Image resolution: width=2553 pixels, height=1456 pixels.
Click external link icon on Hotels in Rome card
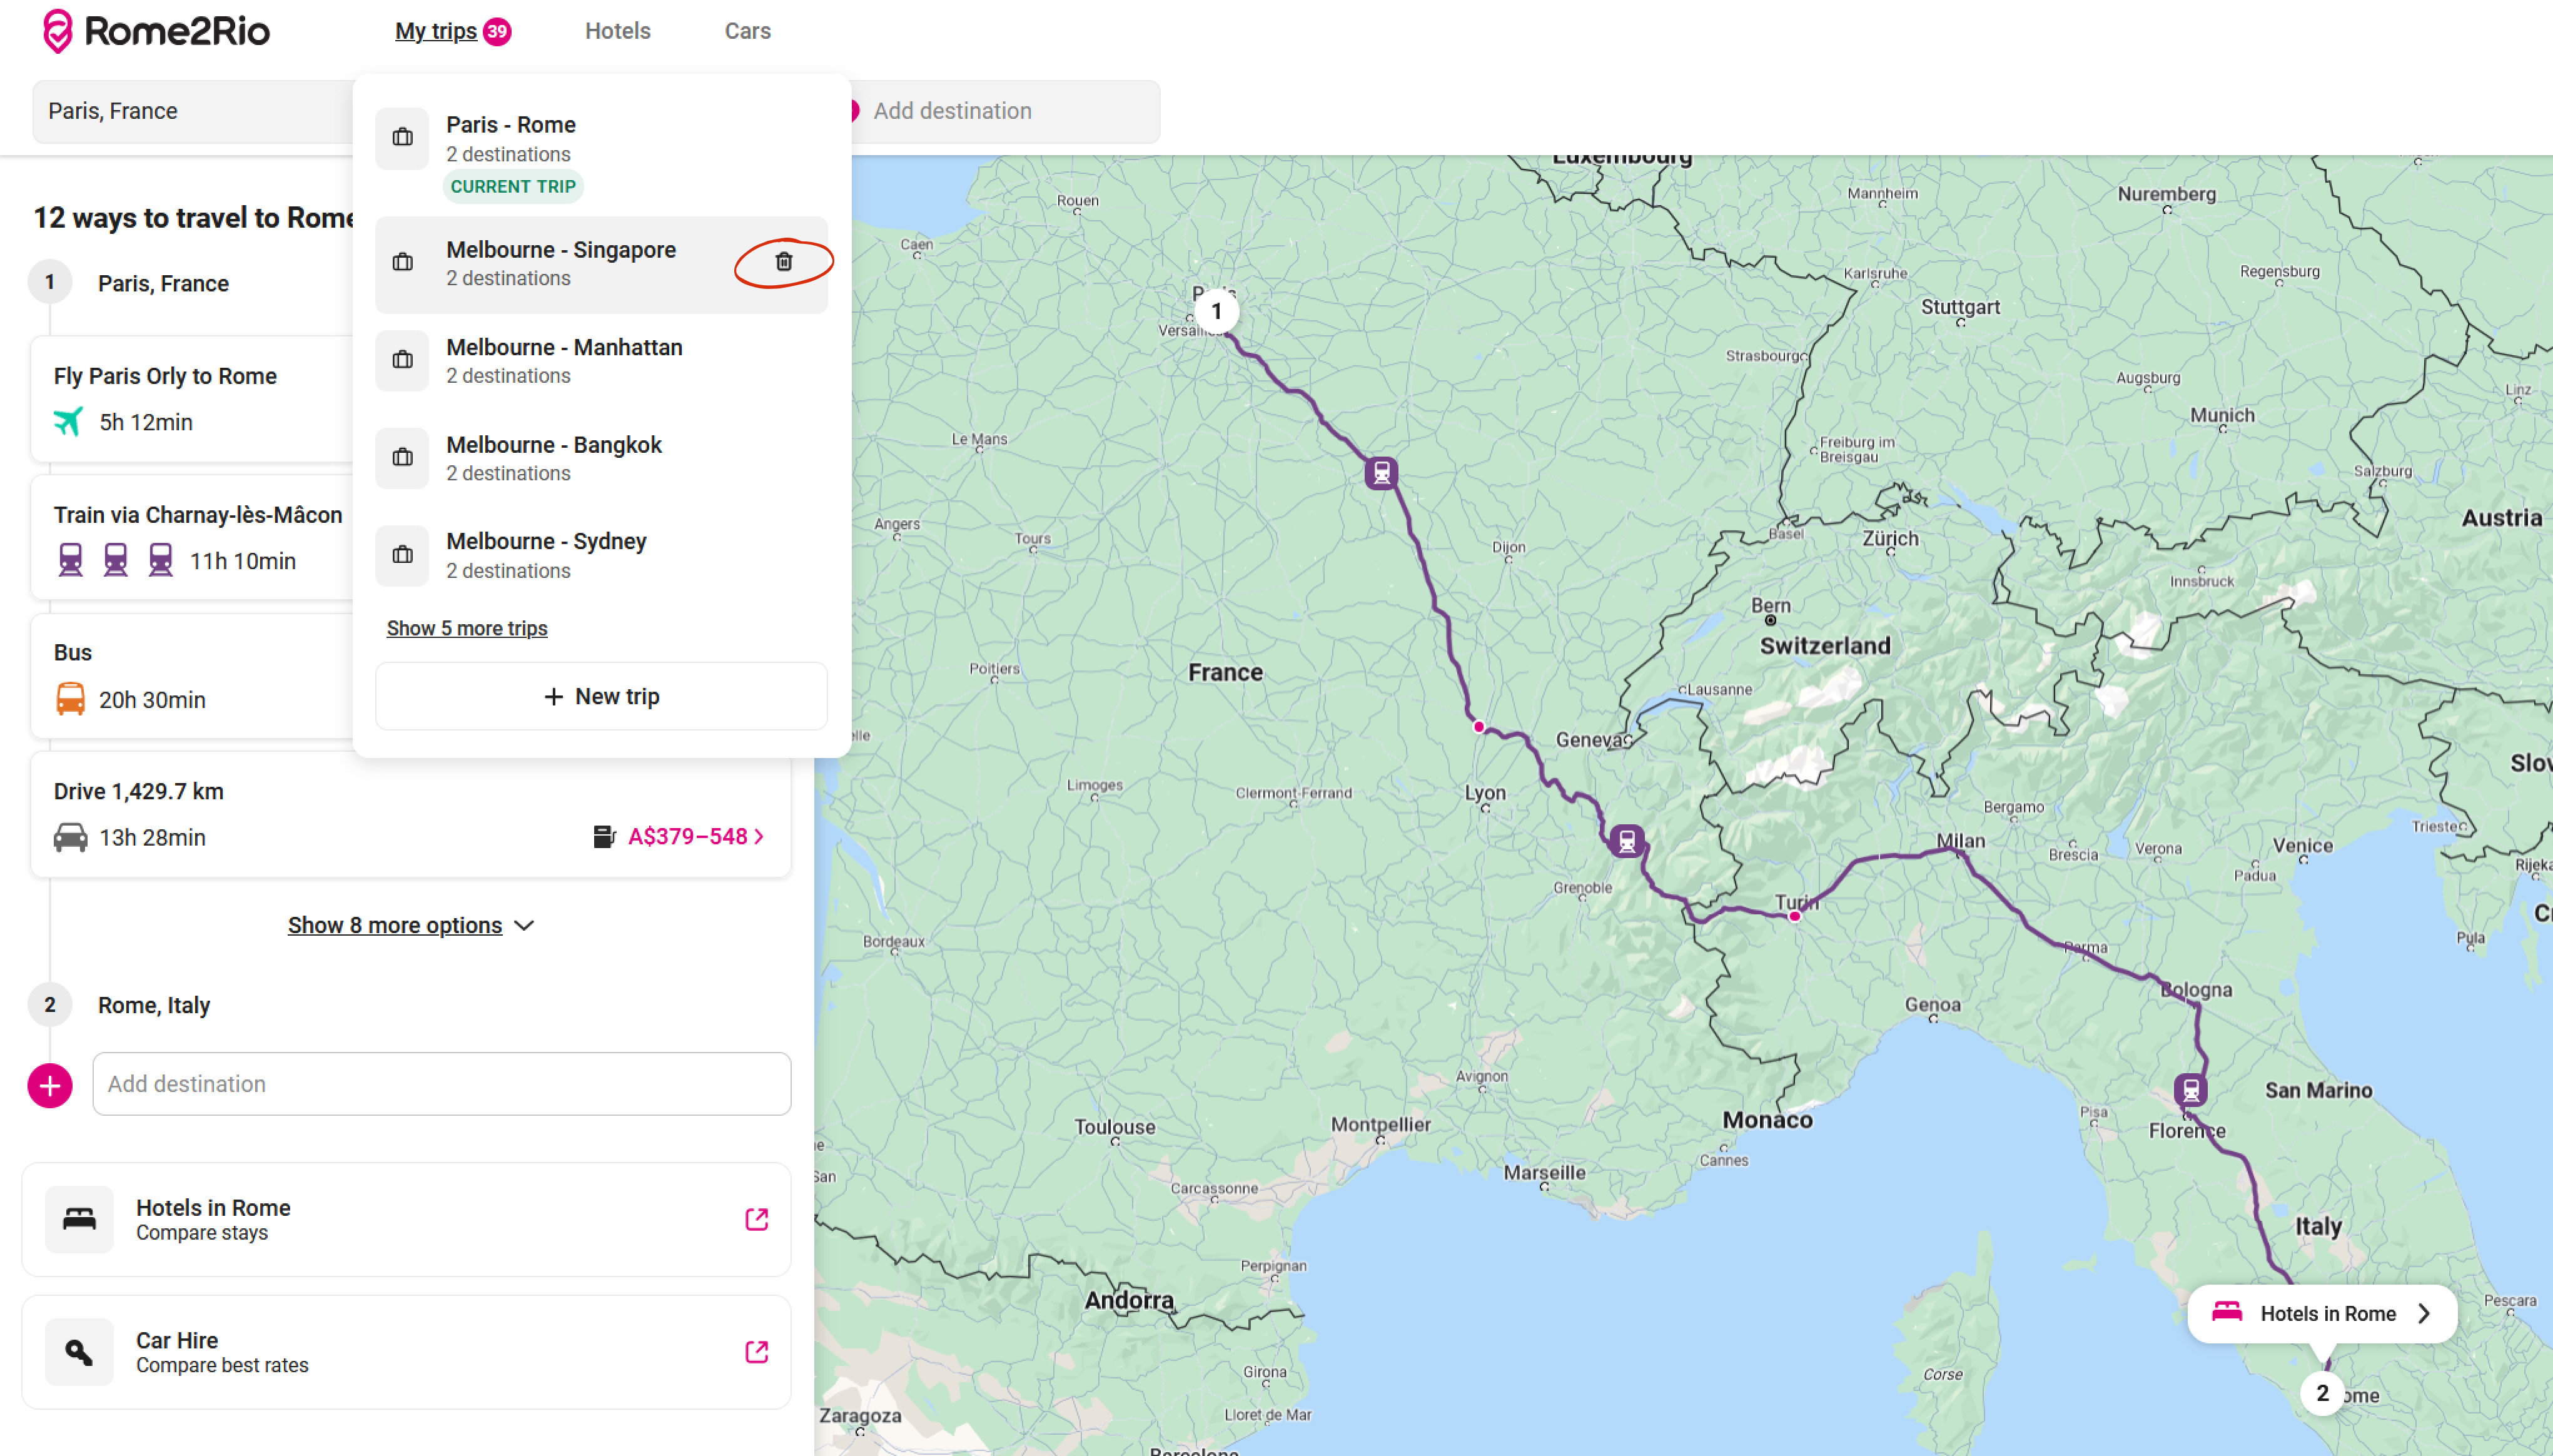pyautogui.click(x=757, y=1219)
